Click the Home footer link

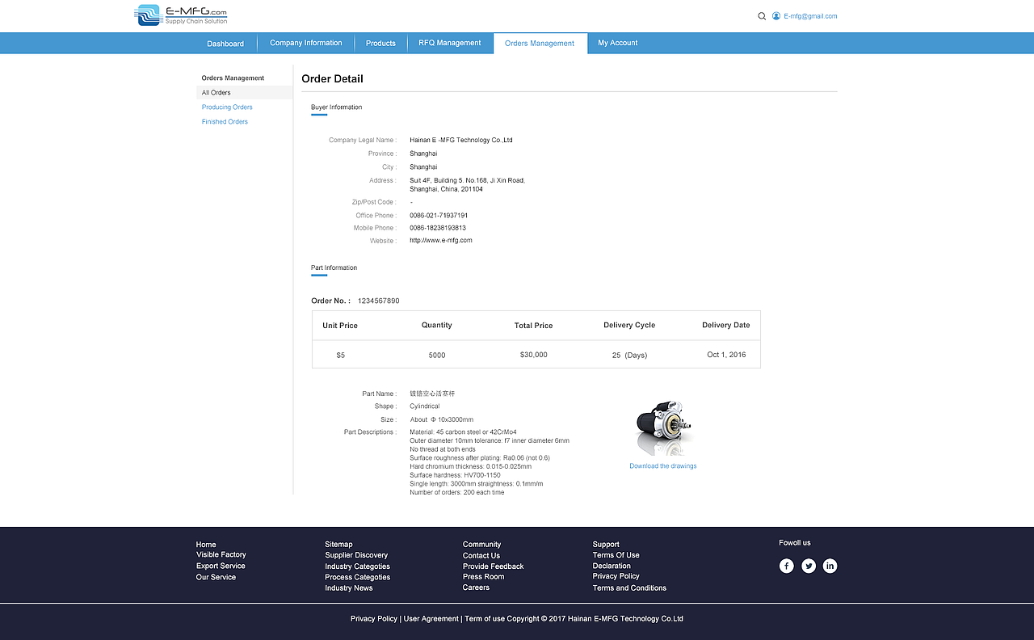pos(206,545)
